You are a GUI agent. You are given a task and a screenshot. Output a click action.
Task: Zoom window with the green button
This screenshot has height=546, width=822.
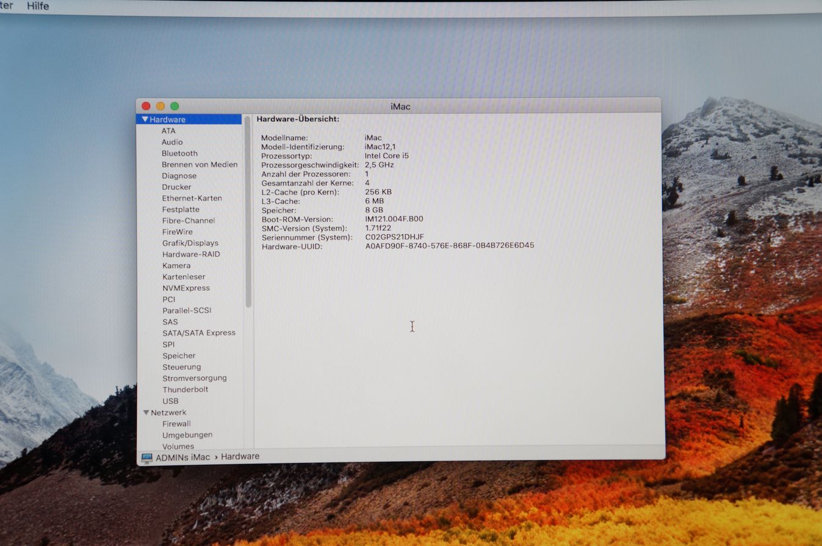175,106
